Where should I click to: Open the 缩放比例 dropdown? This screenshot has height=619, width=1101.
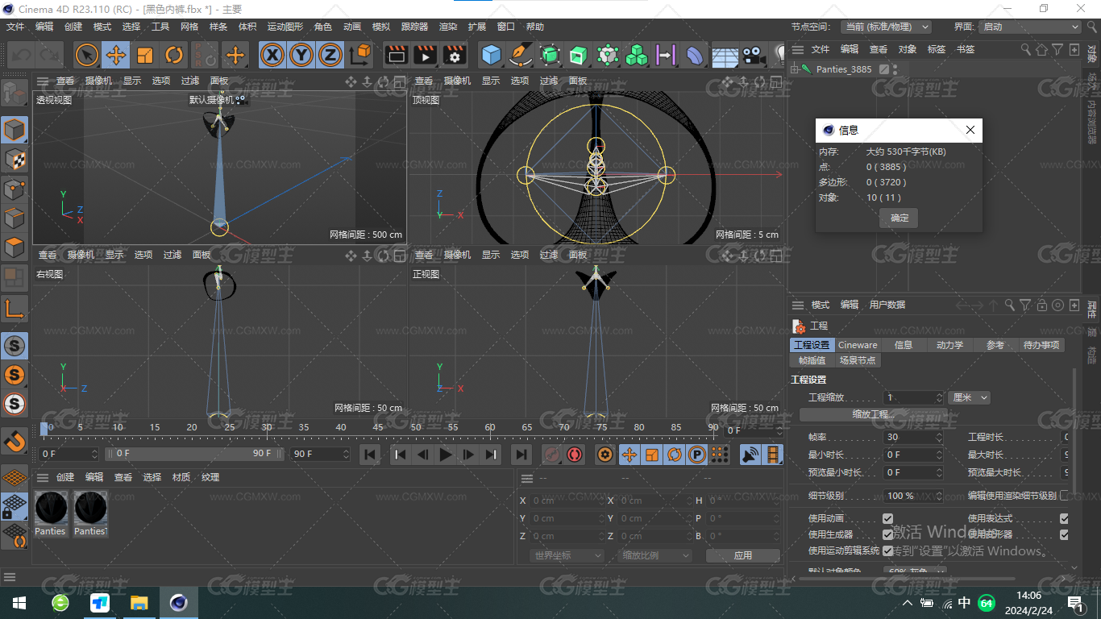point(655,555)
